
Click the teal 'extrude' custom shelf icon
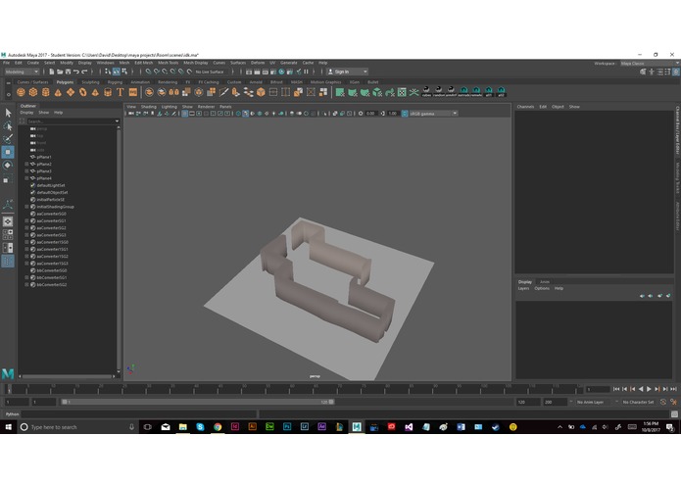pos(463,91)
